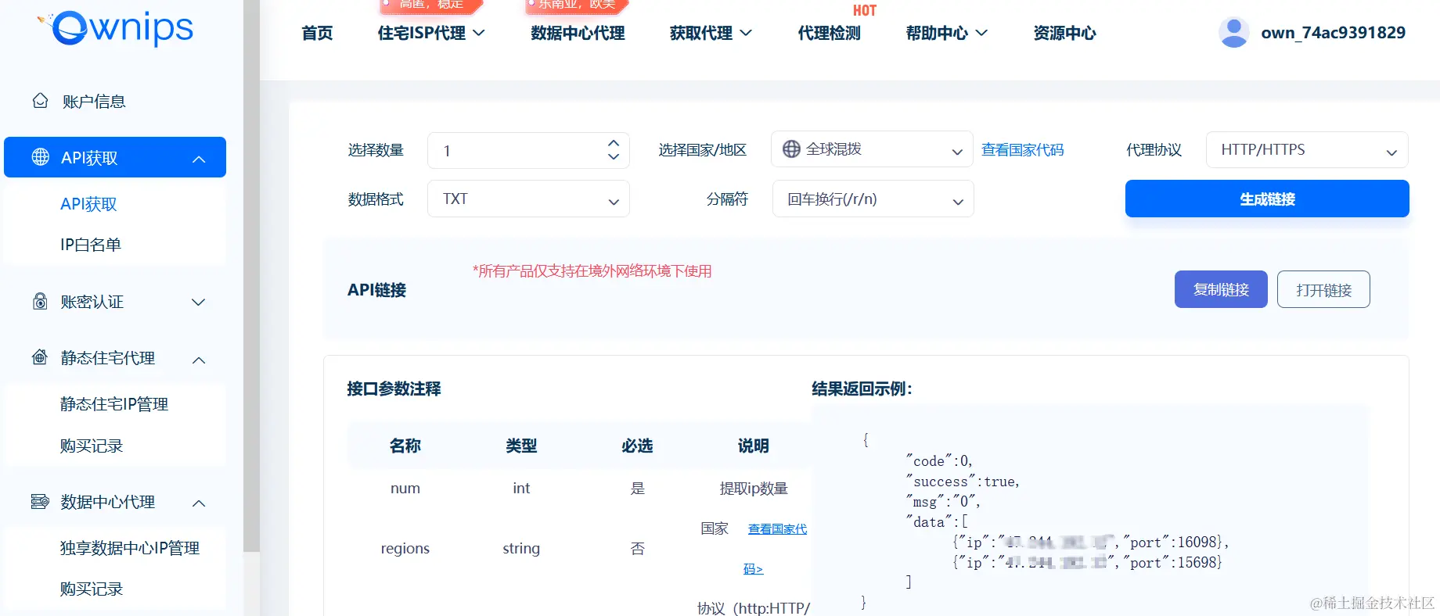Open the 分隔符 dropdown

click(x=873, y=199)
